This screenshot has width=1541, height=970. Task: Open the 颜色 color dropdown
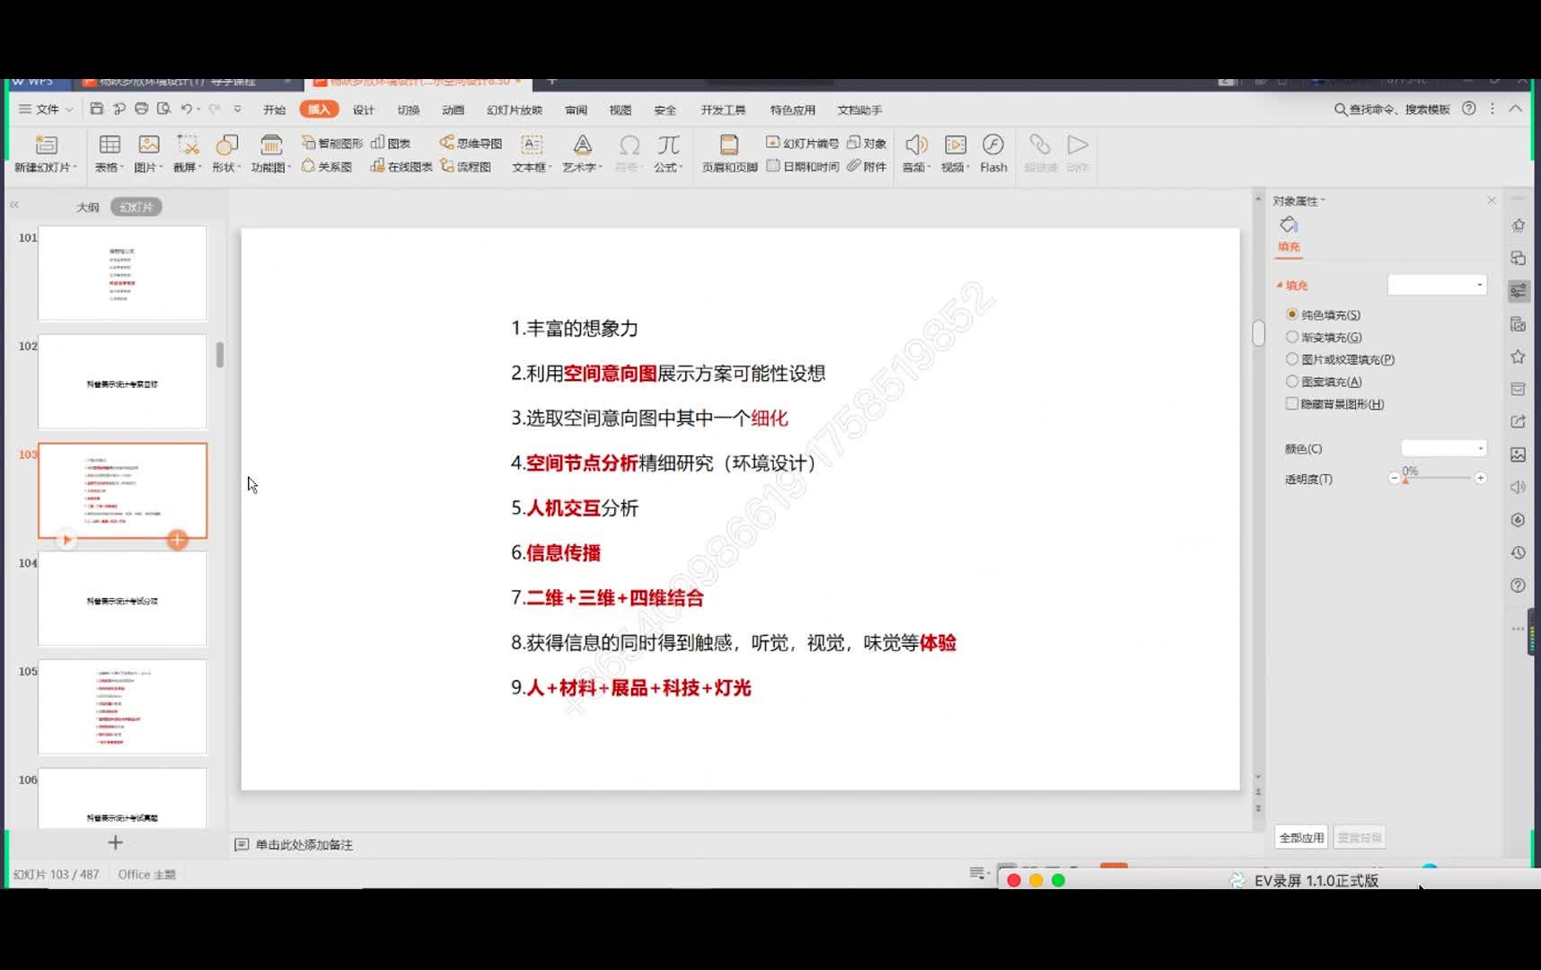(x=1444, y=448)
